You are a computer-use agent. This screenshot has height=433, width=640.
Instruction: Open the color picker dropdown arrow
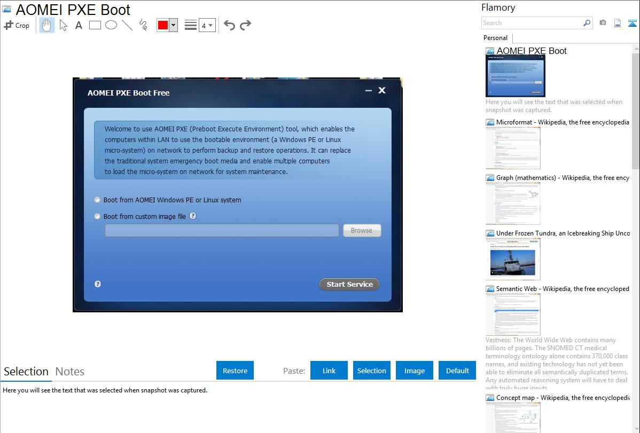pos(174,25)
